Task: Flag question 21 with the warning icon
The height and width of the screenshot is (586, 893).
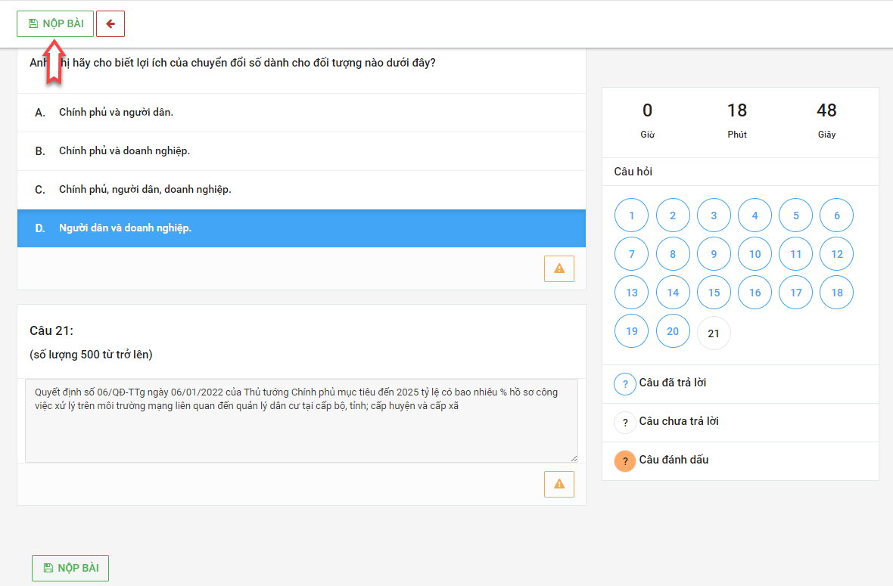Action: click(559, 484)
